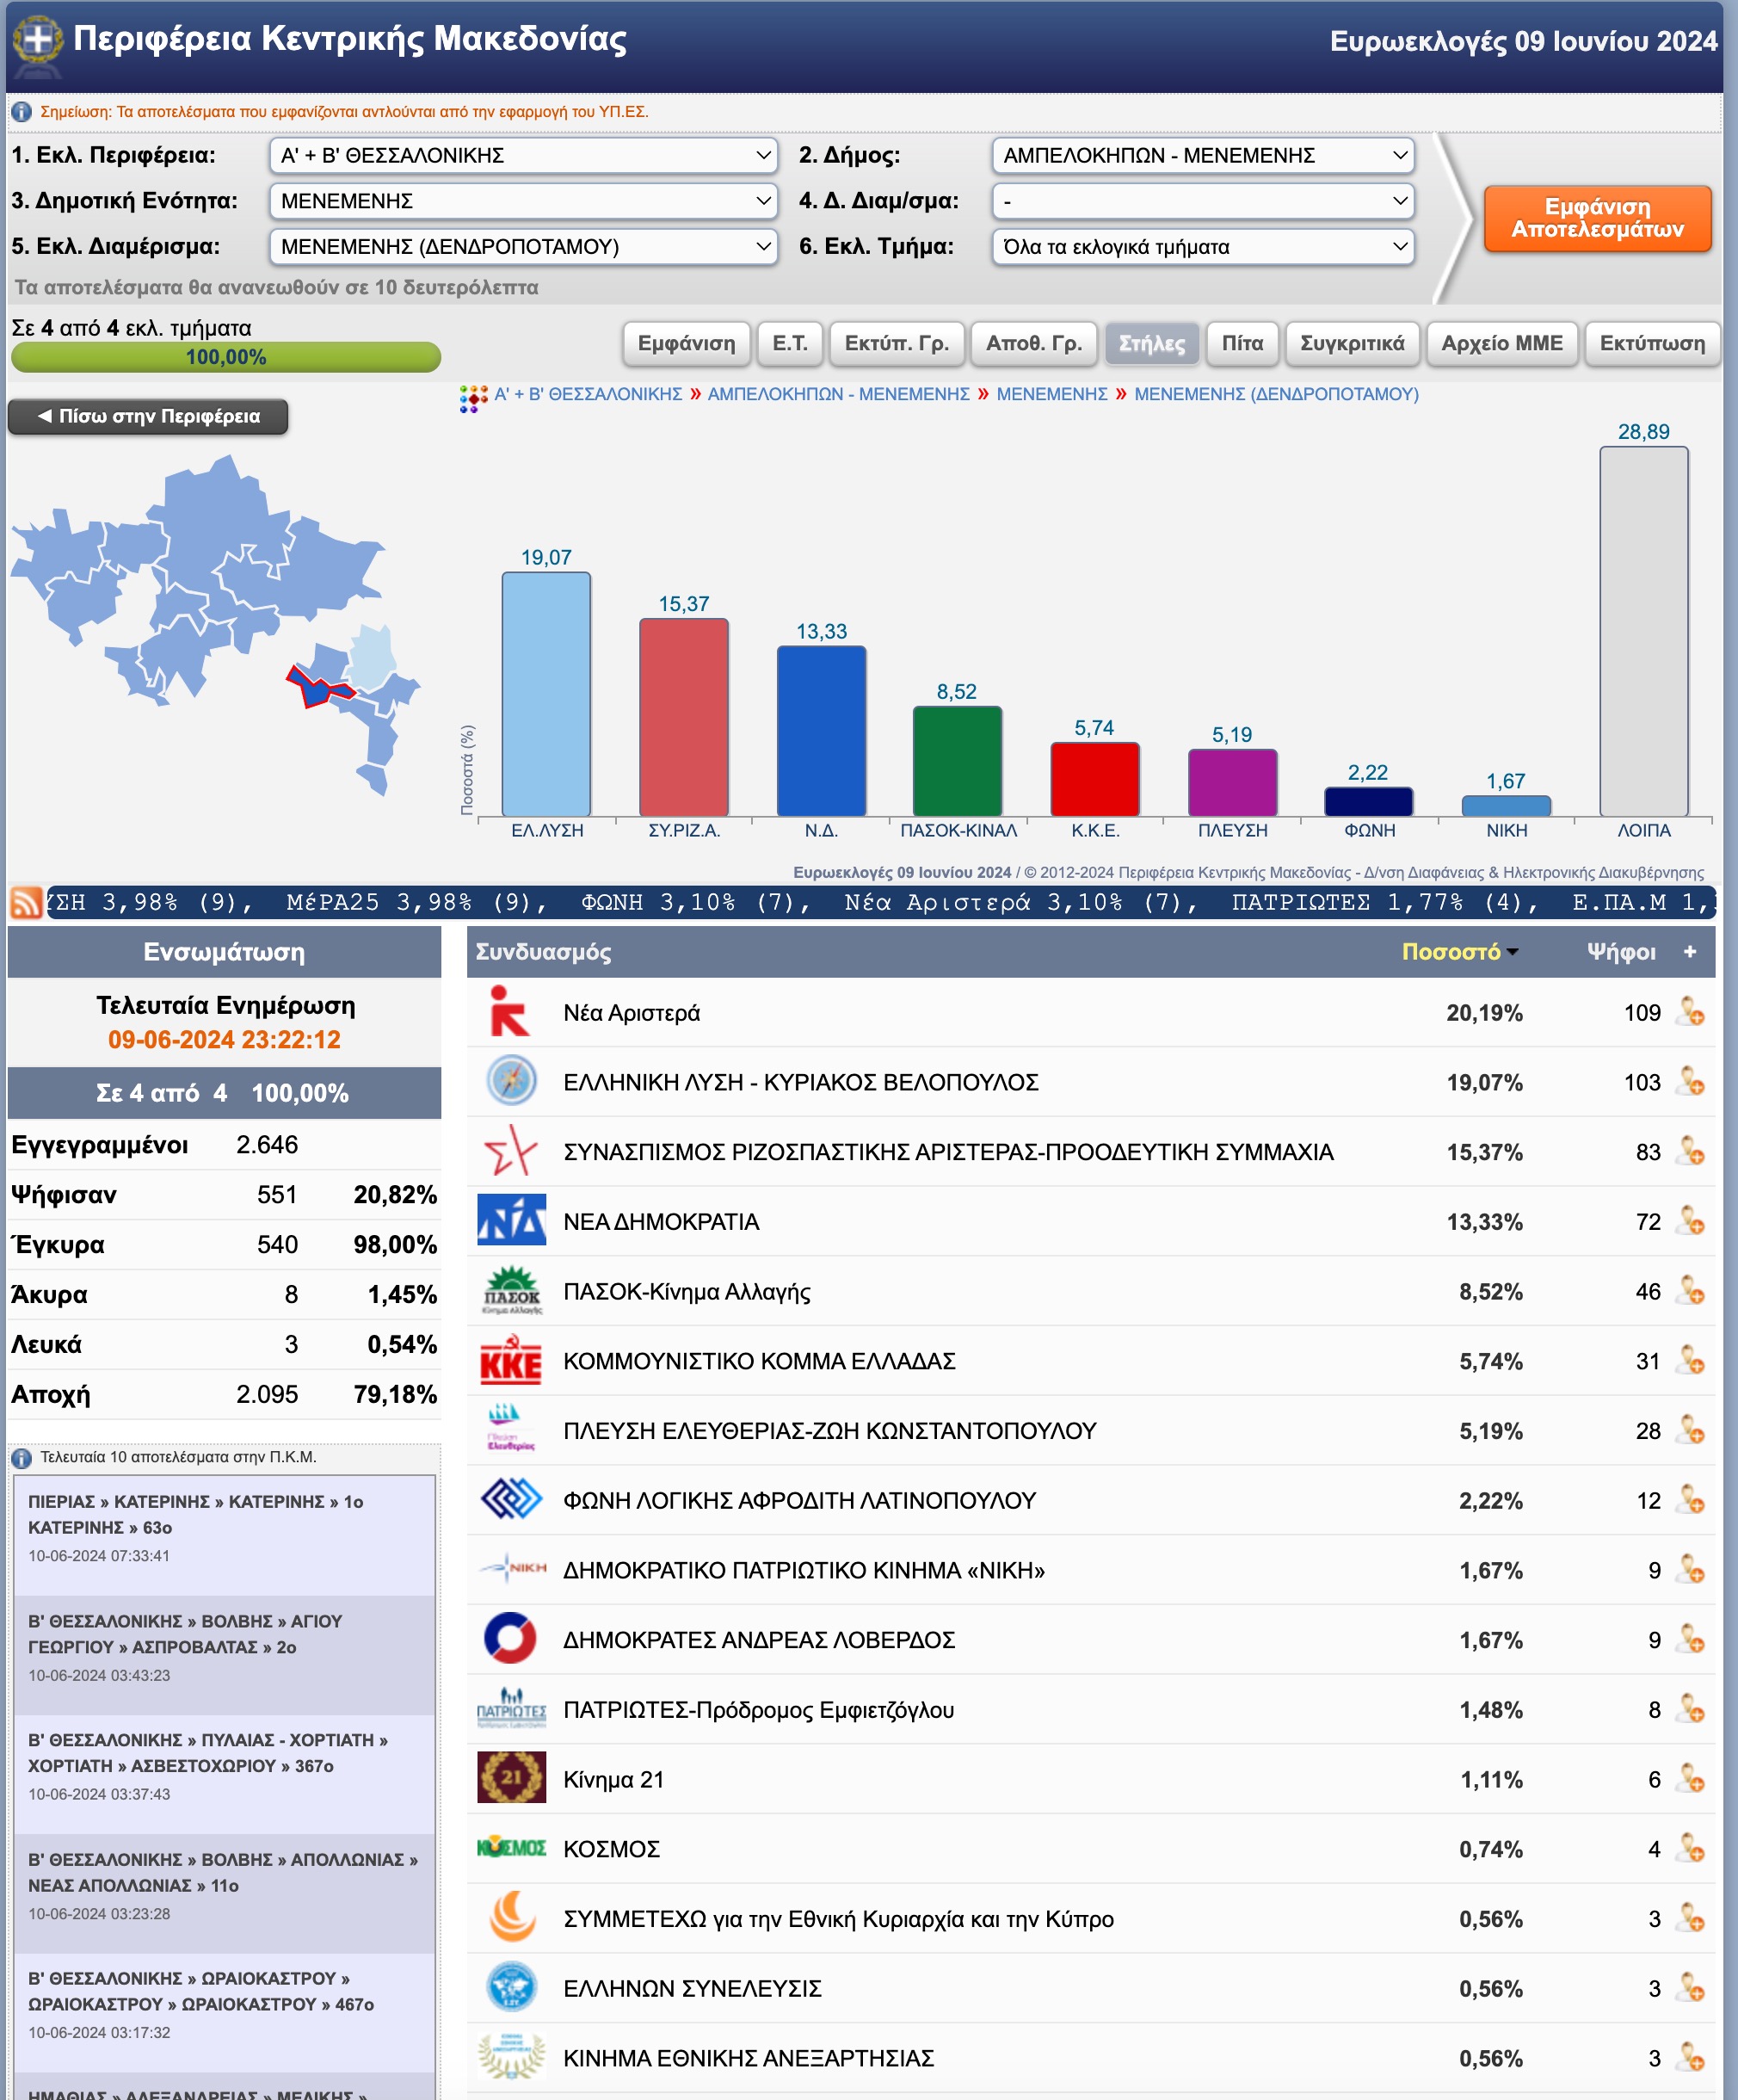1738x2100 pixels.
Task: Open the Δ. Διαμ/σμα dropdown
Action: tap(1202, 201)
